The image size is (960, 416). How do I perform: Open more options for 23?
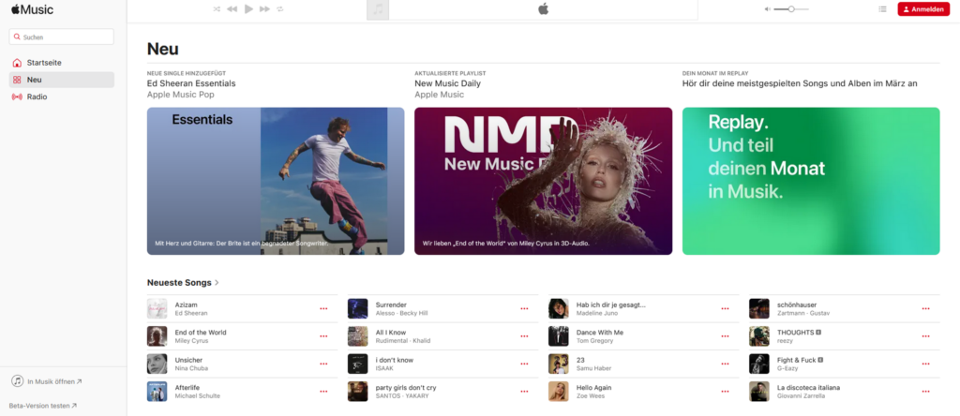(725, 364)
